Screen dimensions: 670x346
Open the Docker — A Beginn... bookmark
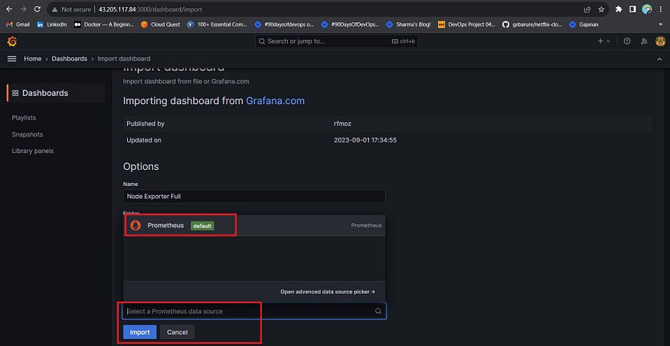[104, 24]
